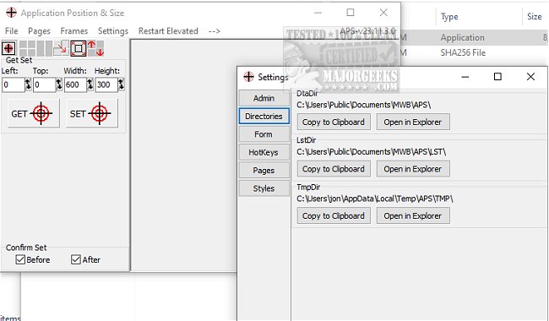
Task: Open the Frames menu
Action: click(x=73, y=30)
